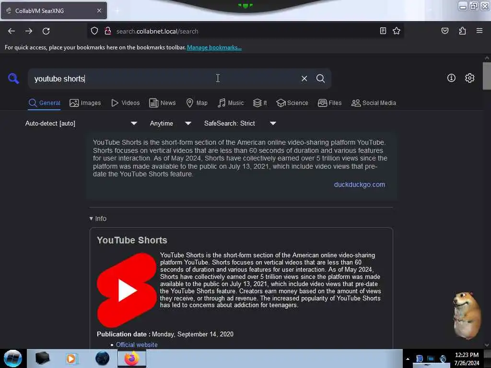Close the CollabVM SearXNG tab
This screenshot has width=491, height=368.
[x=99, y=11]
